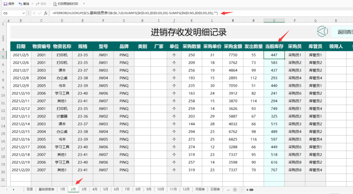
Task: Click the 计算器 name cell
Action: tap(62, 116)
